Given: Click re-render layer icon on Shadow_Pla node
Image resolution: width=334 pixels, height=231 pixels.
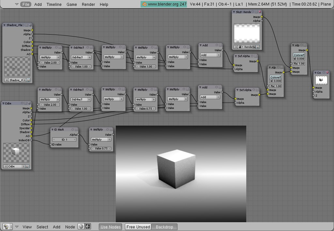Looking at the screenshot, I should [x=28, y=80].
